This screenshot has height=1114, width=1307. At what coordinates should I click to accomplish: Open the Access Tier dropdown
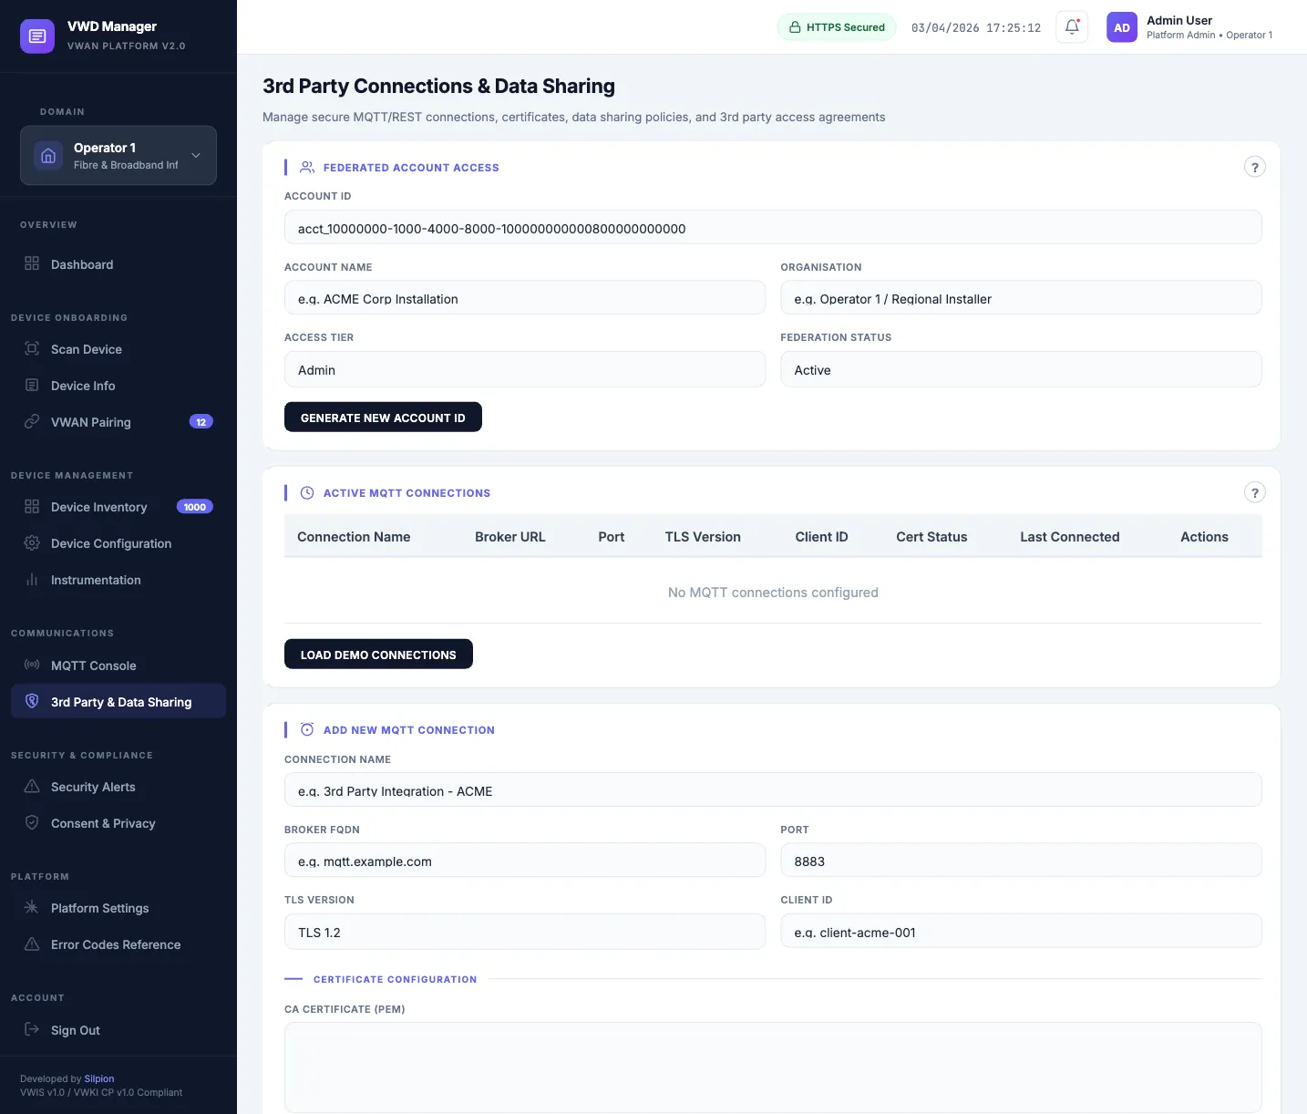point(525,369)
